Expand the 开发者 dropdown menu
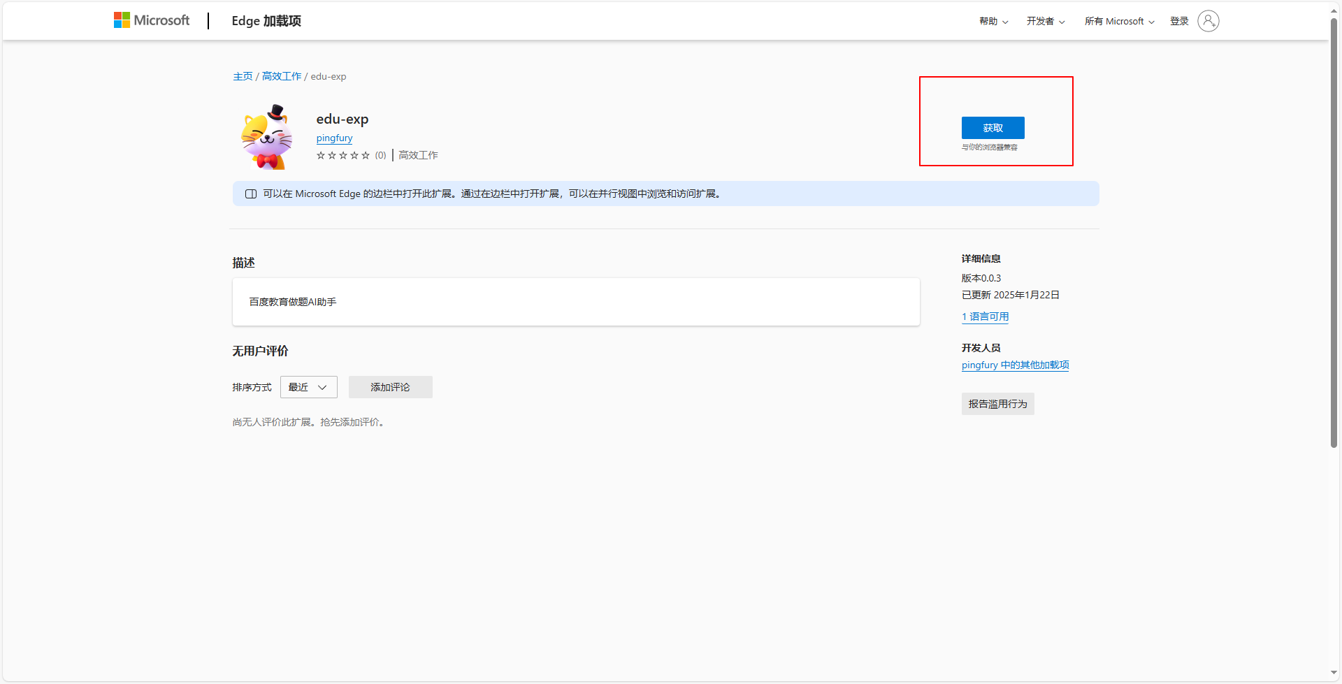 pyautogui.click(x=1045, y=22)
